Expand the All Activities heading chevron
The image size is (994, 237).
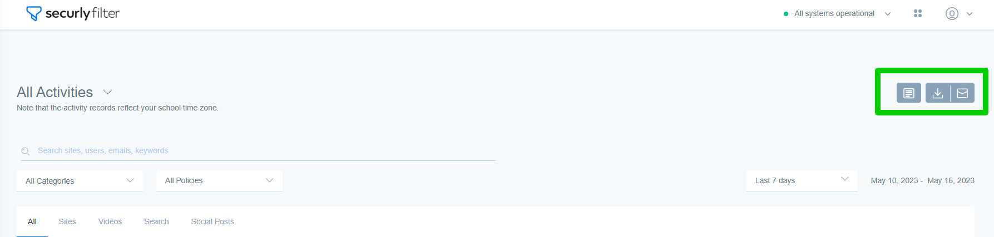click(108, 92)
